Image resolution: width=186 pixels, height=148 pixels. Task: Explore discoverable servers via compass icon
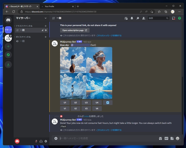pyautogui.click(x=8, y=55)
